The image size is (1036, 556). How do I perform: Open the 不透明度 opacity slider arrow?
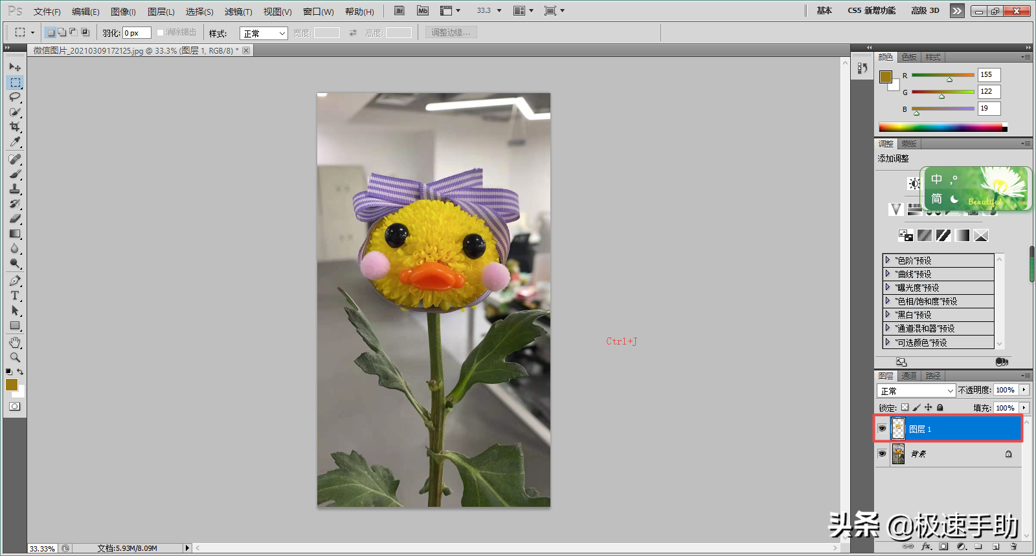(1024, 390)
